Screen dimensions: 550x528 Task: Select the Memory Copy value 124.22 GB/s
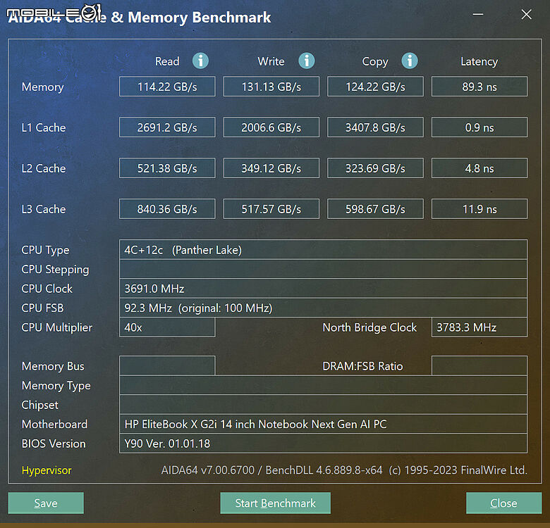tap(375, 87)
